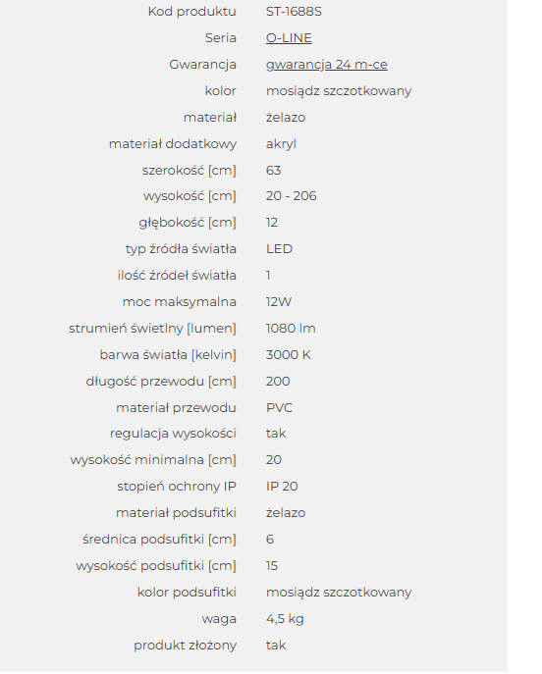542x674 pixels.
Task: Click the kolor value mosiądz szczotkowany
Action: click(x=339, y=90)
